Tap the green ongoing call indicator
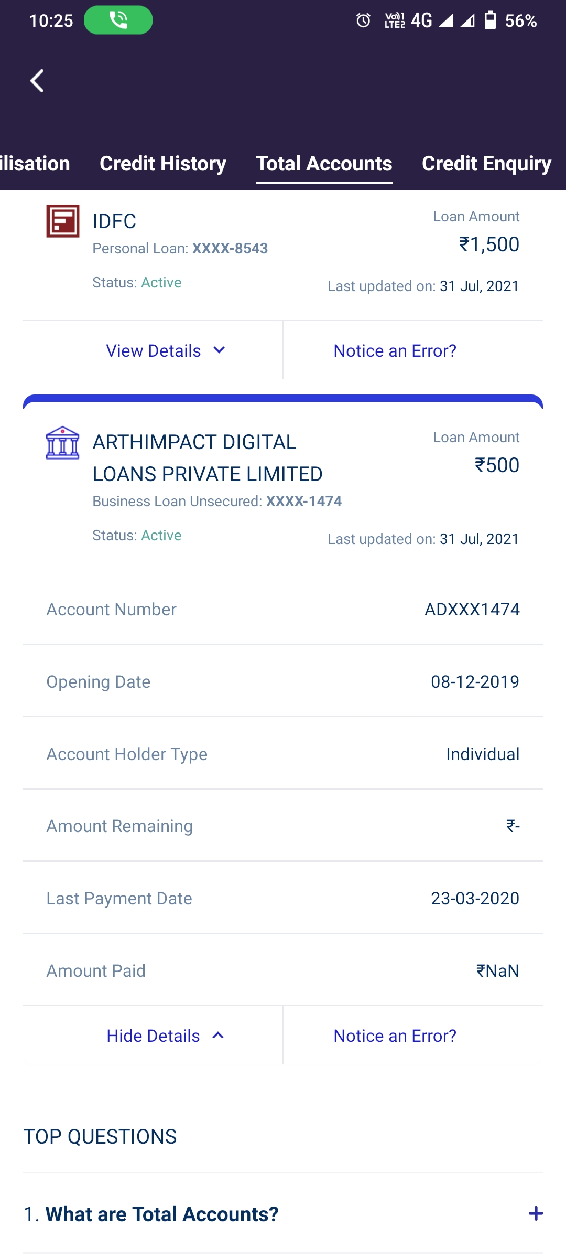Viewport: 566px width, 1259px height. (118, 20)
